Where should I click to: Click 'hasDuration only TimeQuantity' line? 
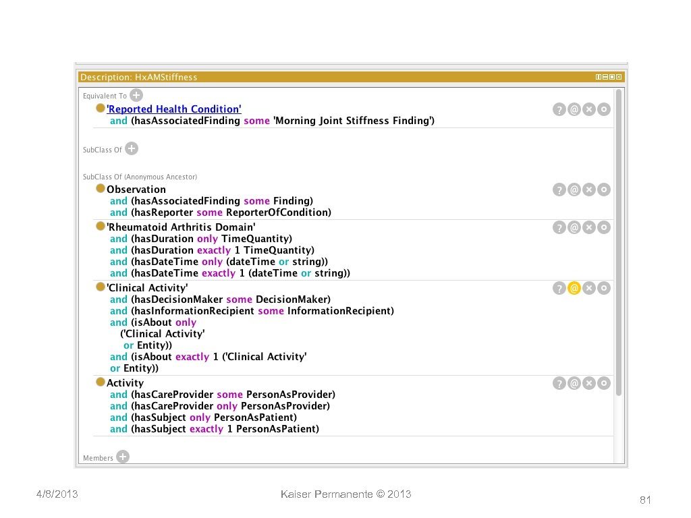tap(201, 239)
